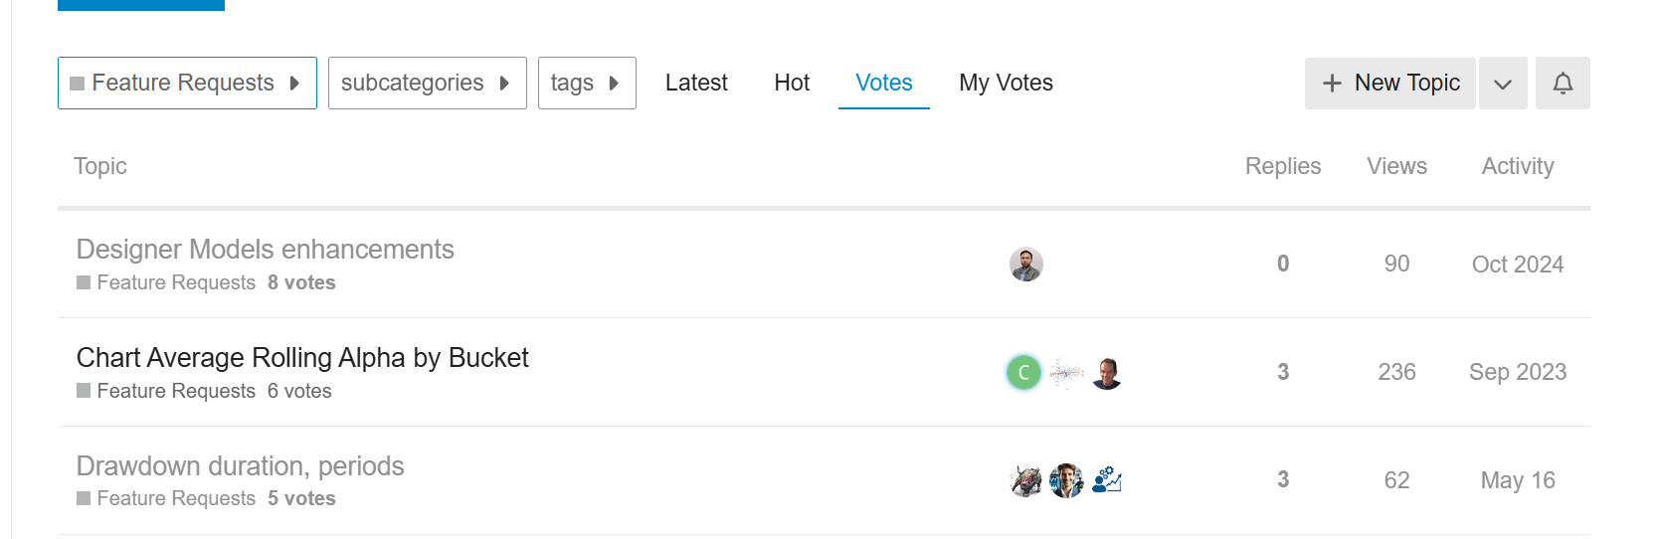Click avatar on Designer Models enhancements row

[x=1026, y=265]
